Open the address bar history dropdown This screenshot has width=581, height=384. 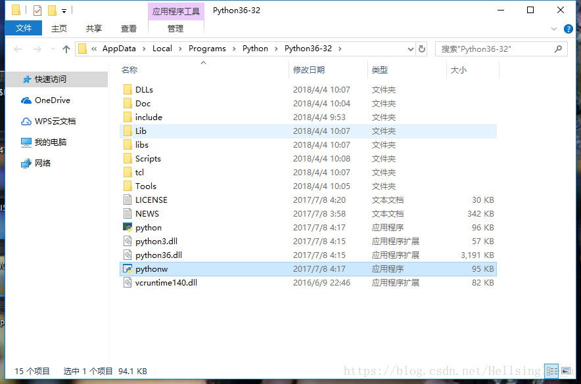pos(411,49)
